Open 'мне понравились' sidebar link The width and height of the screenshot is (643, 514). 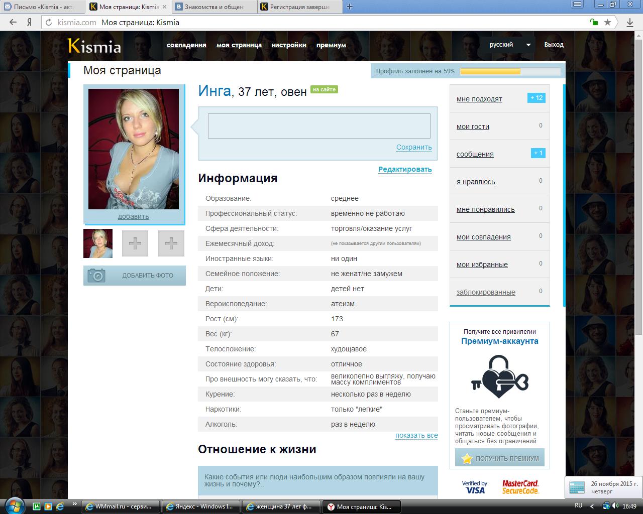tap(486, 209)
